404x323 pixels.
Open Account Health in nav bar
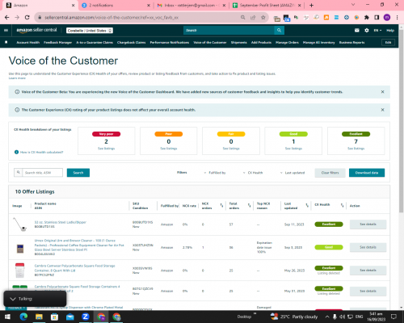point(28,42)
